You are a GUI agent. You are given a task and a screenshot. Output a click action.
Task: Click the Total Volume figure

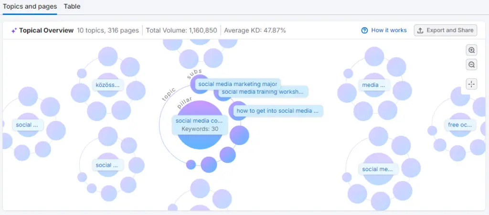[x=181, y=30]
